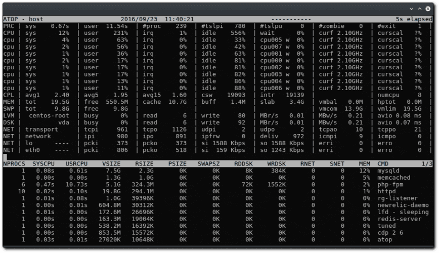Viewport: 439px width, 253px height.
Task: Click the RSIZE column header
Action: (x=144, y=163)
